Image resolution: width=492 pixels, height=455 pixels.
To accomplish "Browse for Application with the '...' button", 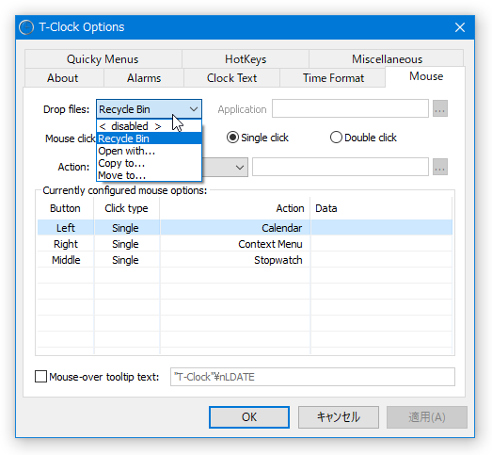I will 440,108.
